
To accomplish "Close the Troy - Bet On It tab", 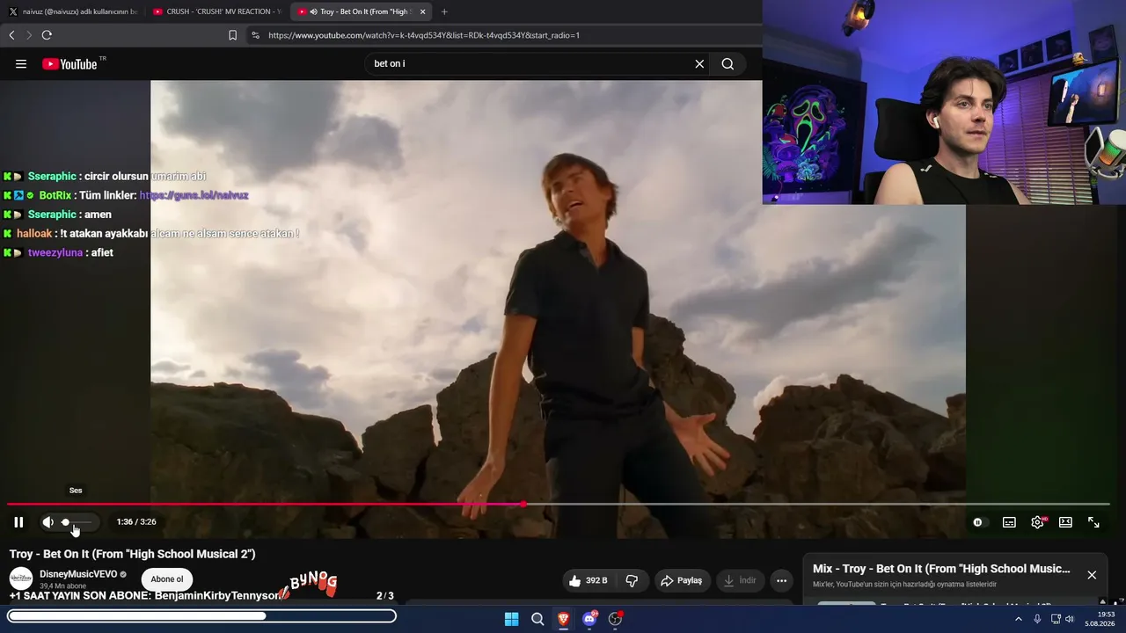I will pos(423,11).
